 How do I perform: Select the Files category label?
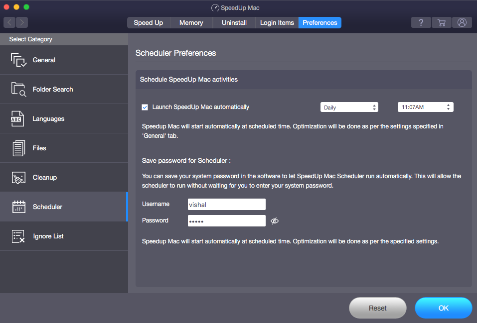click(39, 148)
